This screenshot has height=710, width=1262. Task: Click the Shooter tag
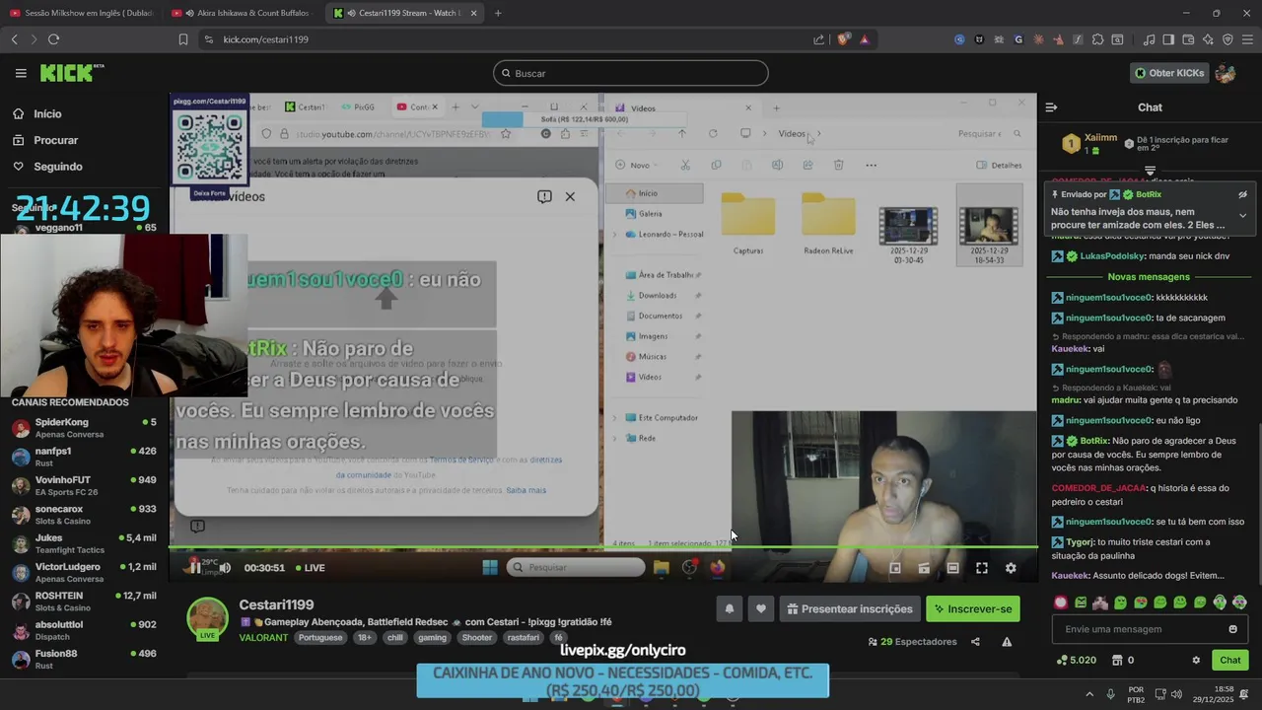coord(477,638)
